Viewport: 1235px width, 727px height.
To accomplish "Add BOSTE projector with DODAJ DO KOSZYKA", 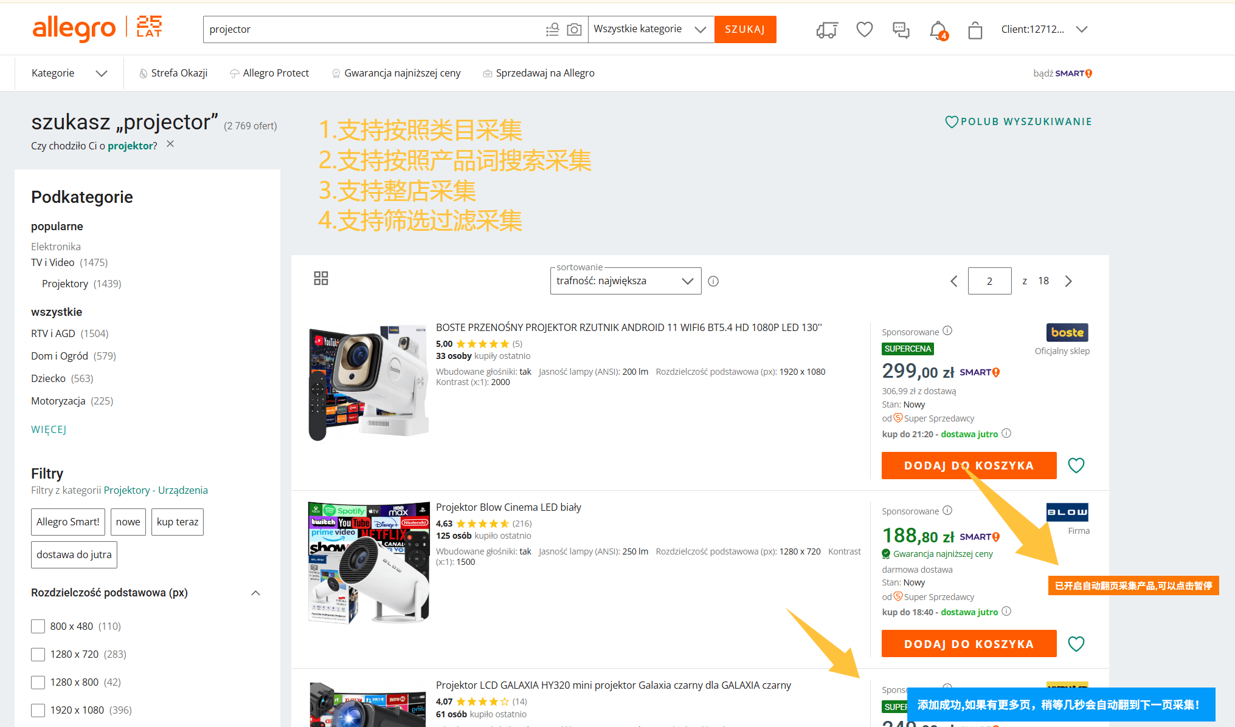I will click(969, 465).
